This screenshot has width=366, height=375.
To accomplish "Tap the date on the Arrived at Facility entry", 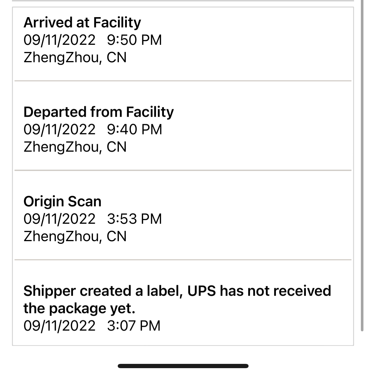I will point(59,40).
